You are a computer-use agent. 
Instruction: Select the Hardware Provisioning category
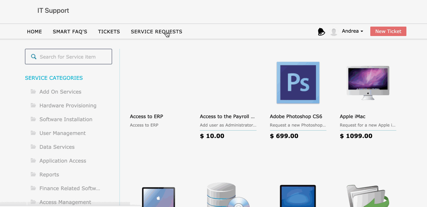pyautogui.click(x=68, y=105)
